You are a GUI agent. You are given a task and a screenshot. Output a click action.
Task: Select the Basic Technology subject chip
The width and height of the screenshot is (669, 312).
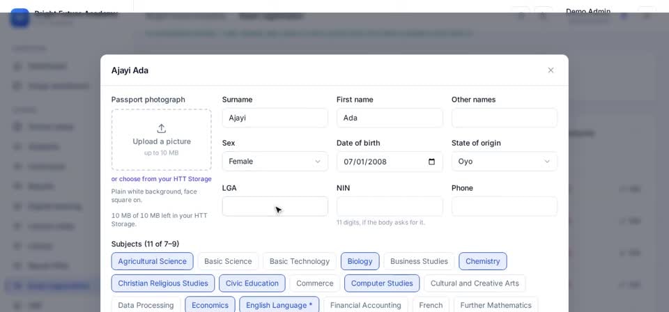point(300,261)
